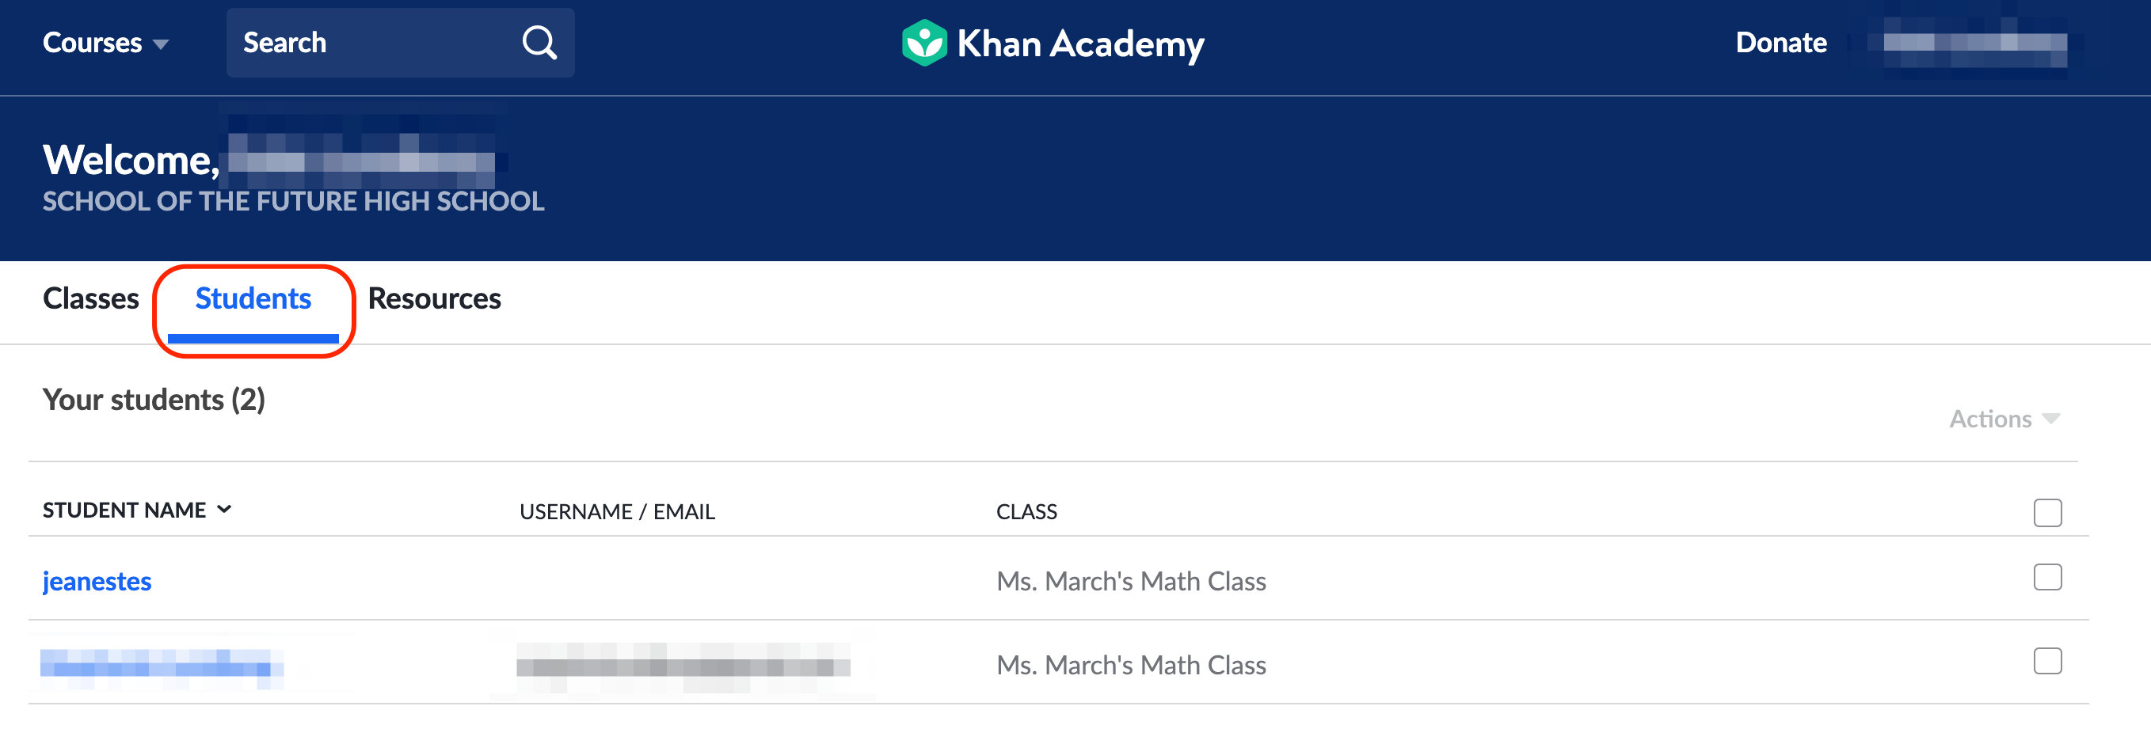Click the USERNAME / EMAIL column header
This screenshot has height=744, width=2151.
(618, 511)
